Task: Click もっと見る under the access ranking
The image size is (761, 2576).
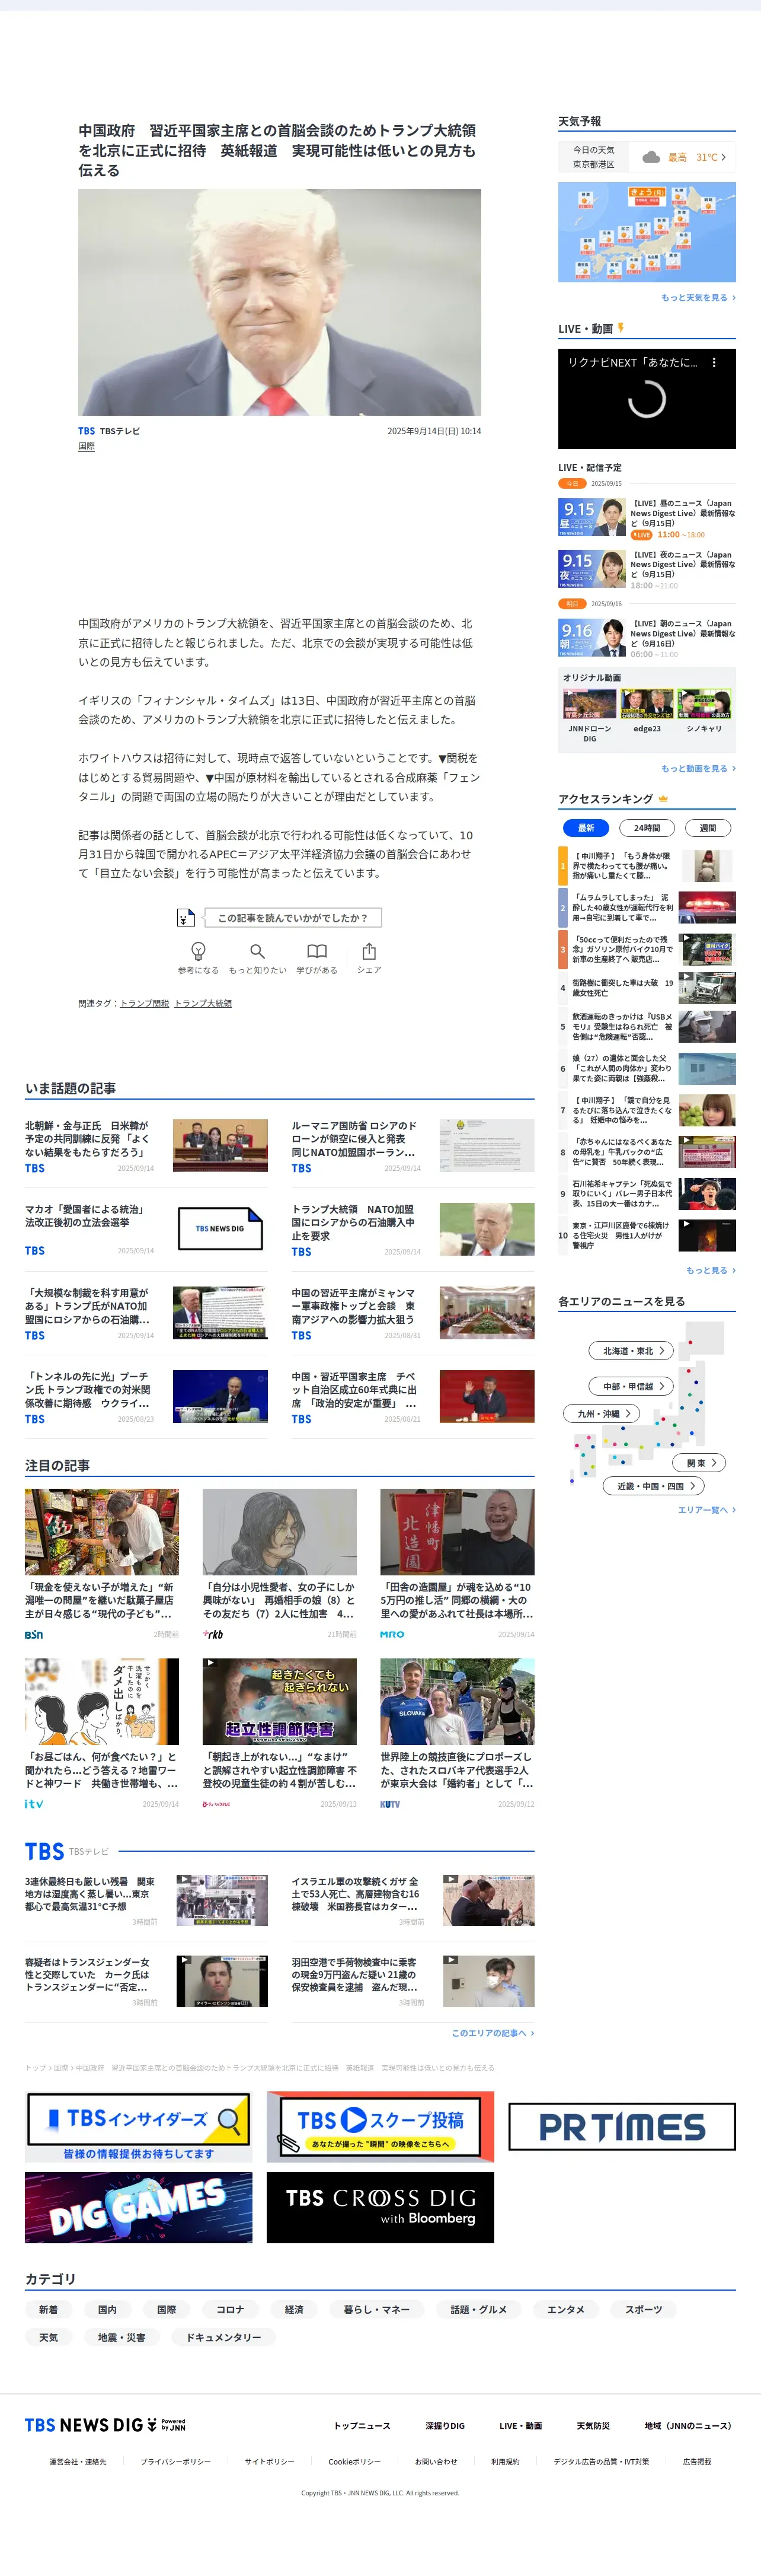Action: point(710,1271)
